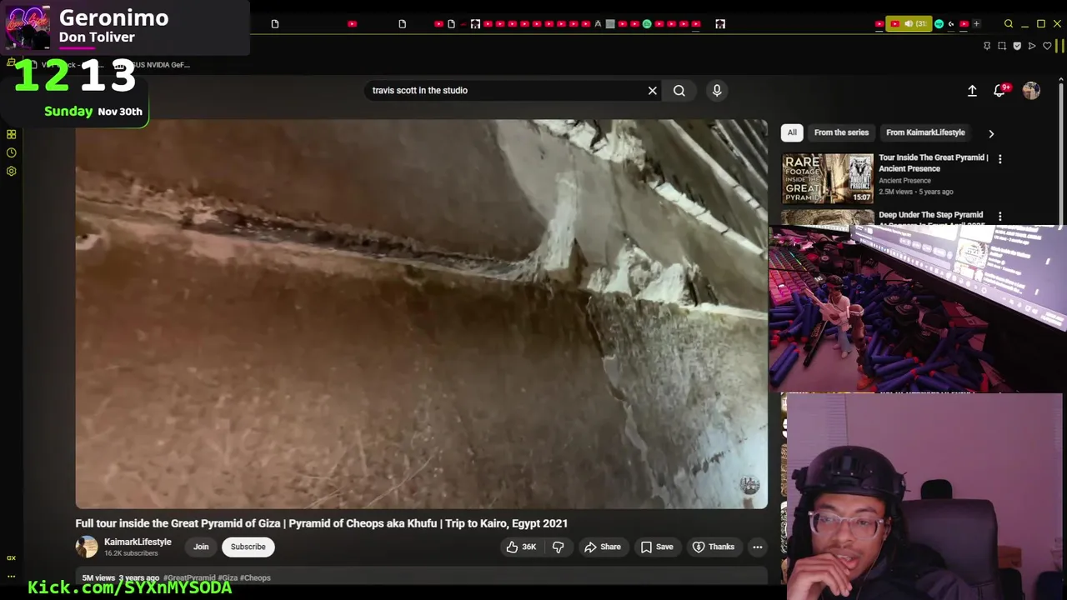This screenshot has width=1067, height=600.
Task: Open Tour Inside The Great Pyramid title
Action: point(933,162)
